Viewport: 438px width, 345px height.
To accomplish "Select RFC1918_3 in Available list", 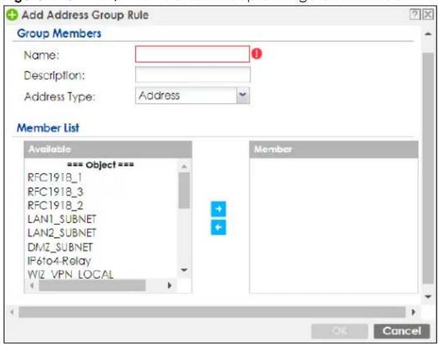I will [55, 191].
